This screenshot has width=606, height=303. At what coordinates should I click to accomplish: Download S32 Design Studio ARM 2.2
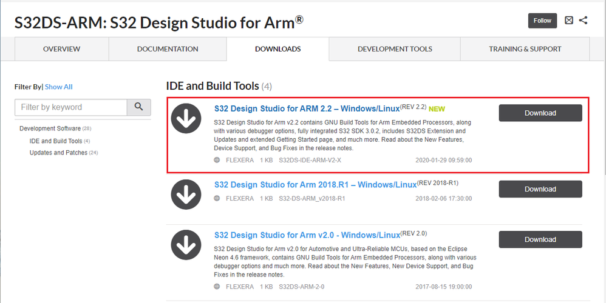[x=540, y=113]
